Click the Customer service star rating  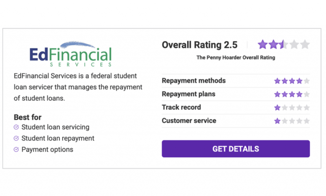coord(292,121)
